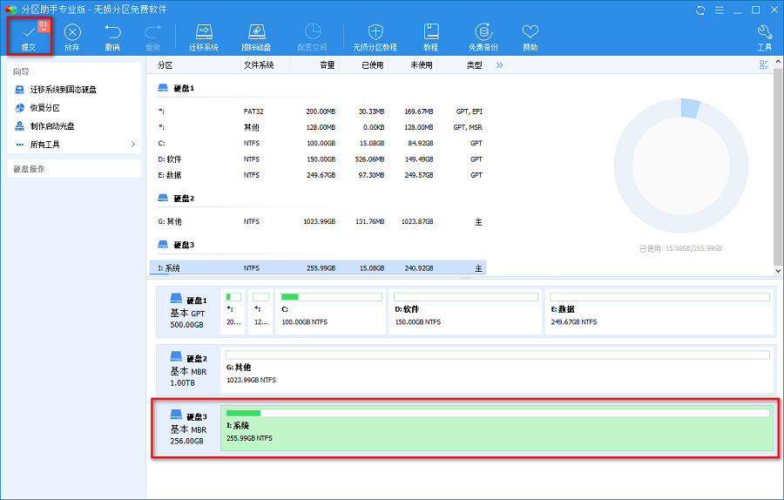Click the refresh icon in title bar
784x500 pixels.
pos(700,10)
